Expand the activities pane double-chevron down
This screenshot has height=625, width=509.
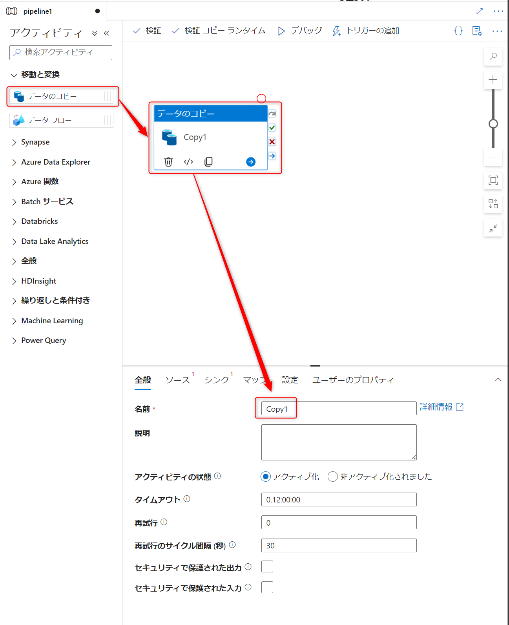tap(95, 33)
